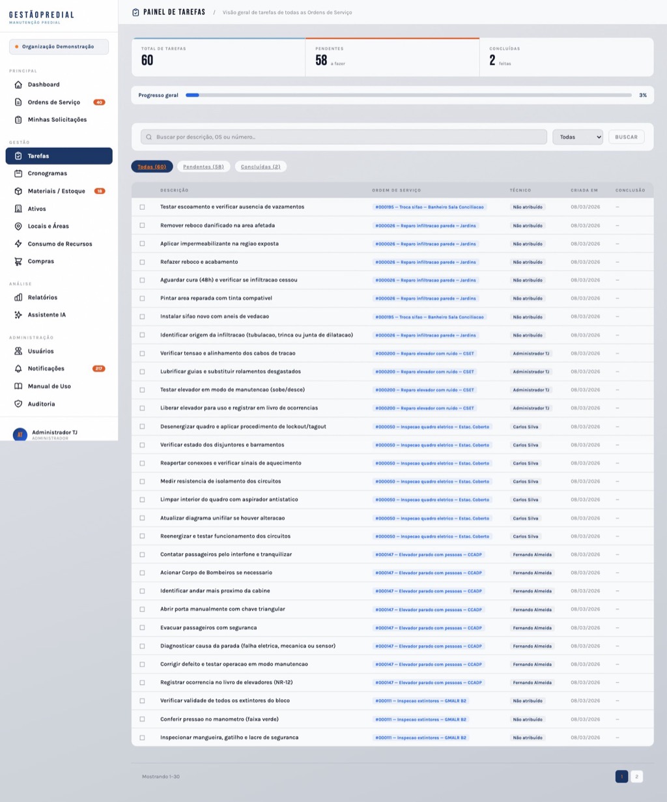Click the Auditoria shield icon
The width and height of the screenshot is (667, 802).
(18, 404)
